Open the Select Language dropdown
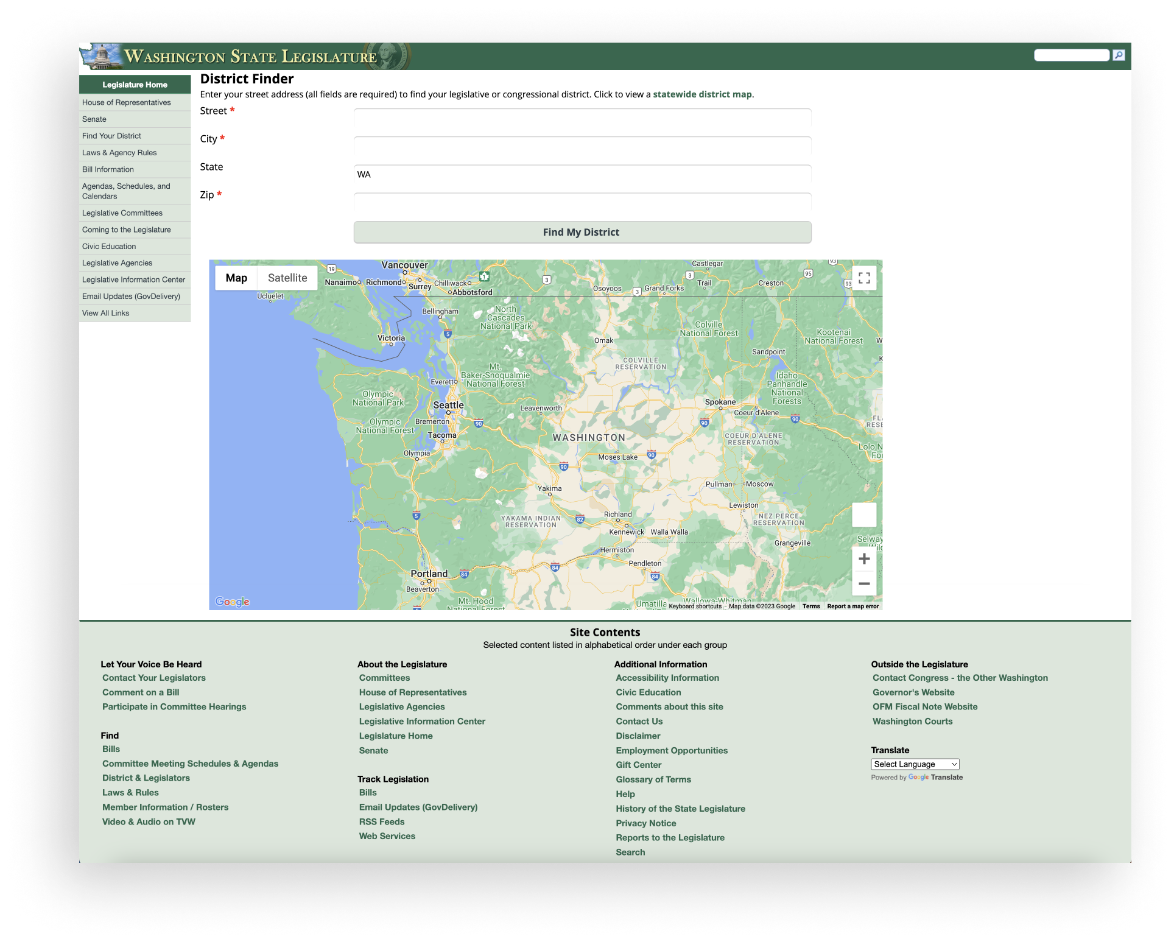This screenshot has height=942, width=1174. coord(915,764)
